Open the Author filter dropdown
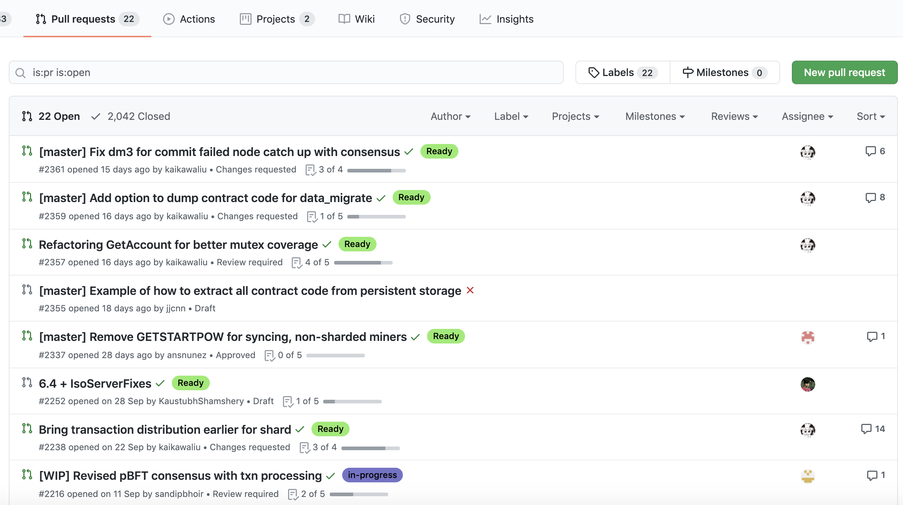This screenshot has width=903, height=505. [450, 116]
